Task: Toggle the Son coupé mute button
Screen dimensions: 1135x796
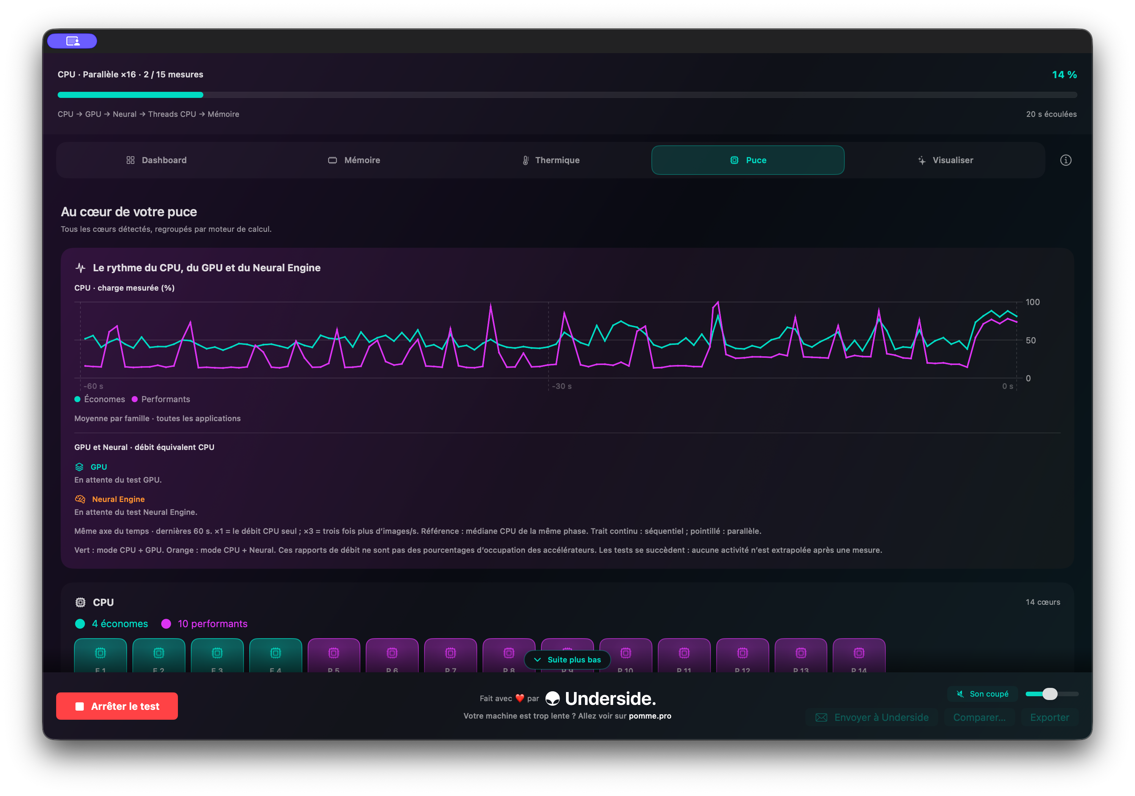Action: (x=982, y=694)
